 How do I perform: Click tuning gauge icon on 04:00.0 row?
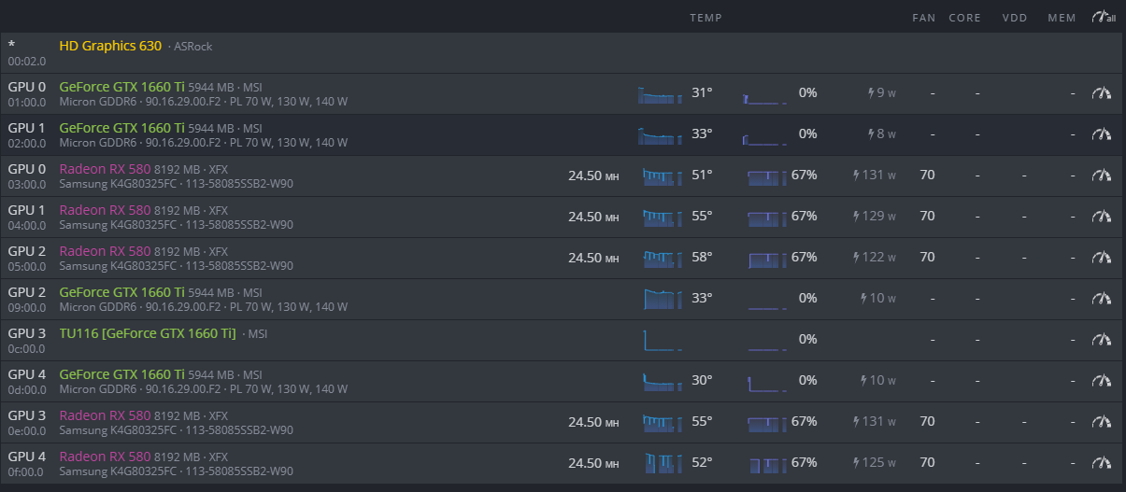click(1103, 216)
